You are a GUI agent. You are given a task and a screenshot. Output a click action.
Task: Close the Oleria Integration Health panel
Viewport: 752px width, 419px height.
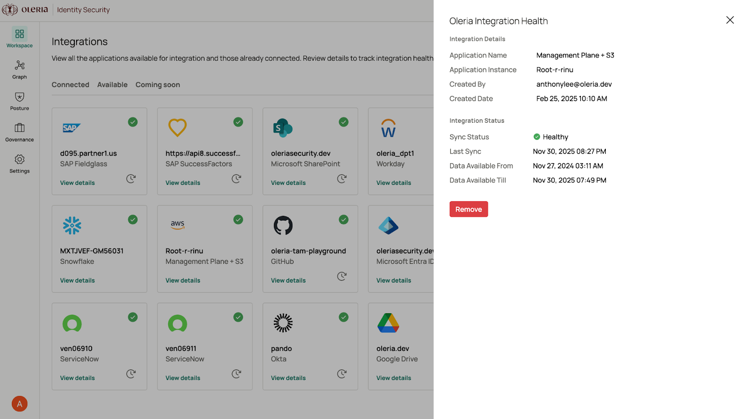pyautogui.click(x=730, y=20)
